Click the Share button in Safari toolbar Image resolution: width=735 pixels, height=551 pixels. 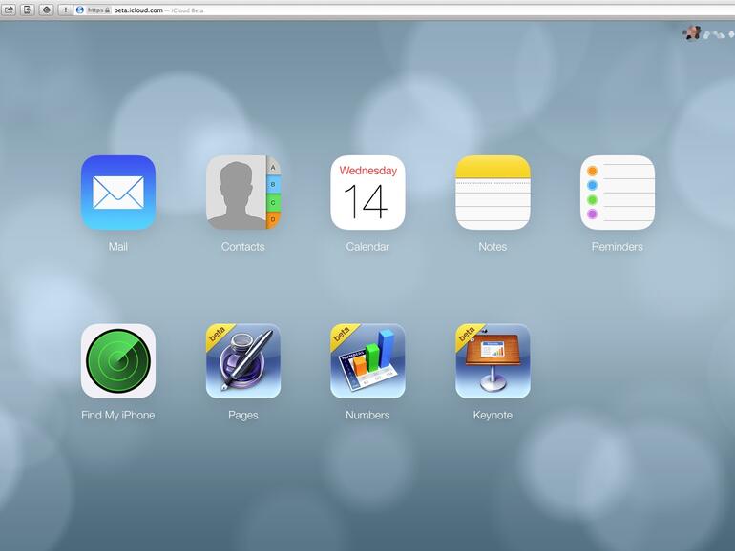(9, 10)
